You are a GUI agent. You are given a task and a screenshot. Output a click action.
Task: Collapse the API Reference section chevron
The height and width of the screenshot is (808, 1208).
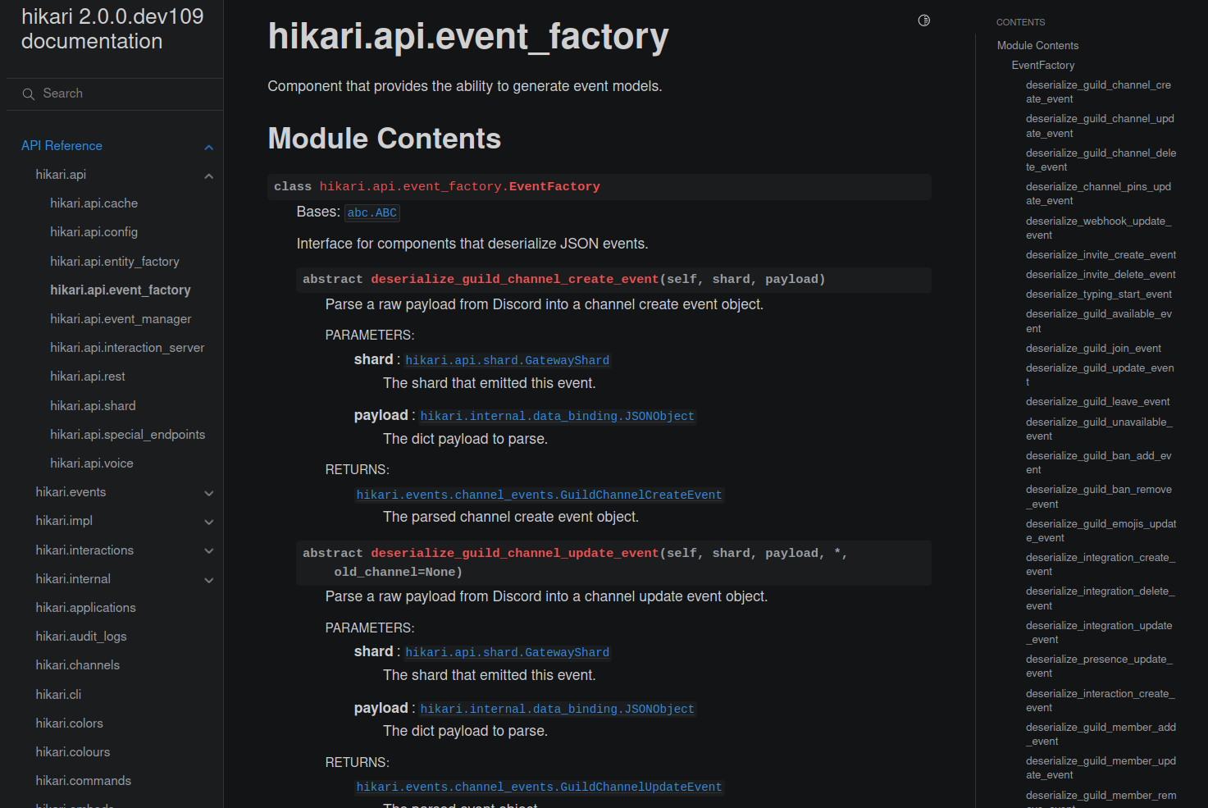(209, 148)
